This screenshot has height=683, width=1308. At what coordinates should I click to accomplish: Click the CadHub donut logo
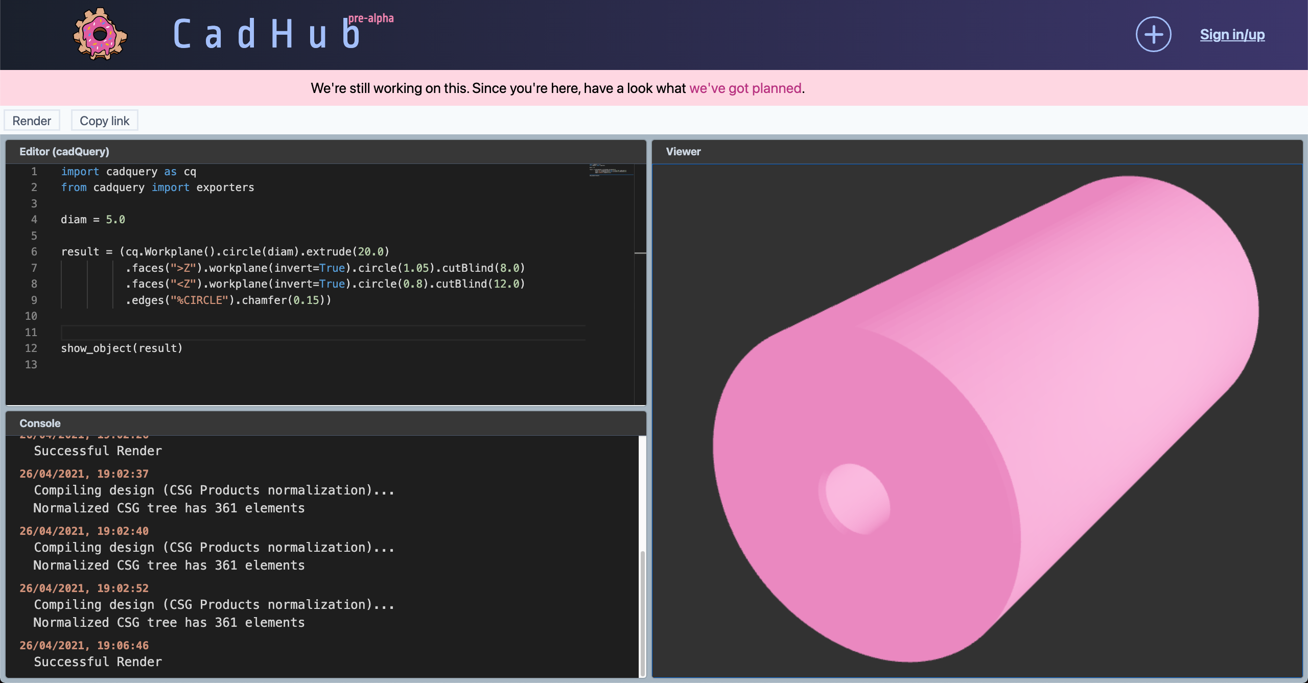coord(100,34)
